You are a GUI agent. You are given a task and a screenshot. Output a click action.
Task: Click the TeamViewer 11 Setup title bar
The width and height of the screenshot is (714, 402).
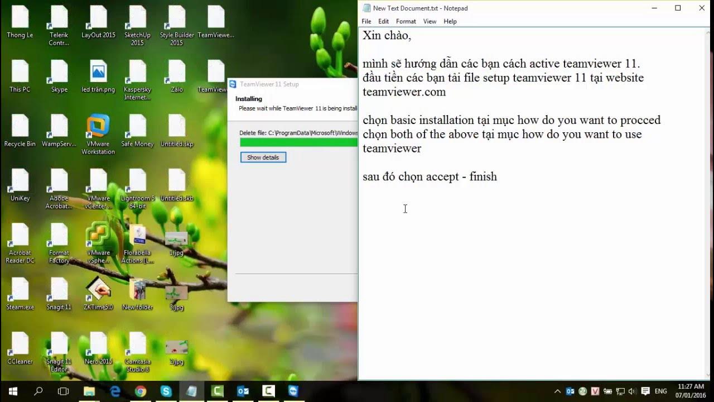[x=293, y=84]
